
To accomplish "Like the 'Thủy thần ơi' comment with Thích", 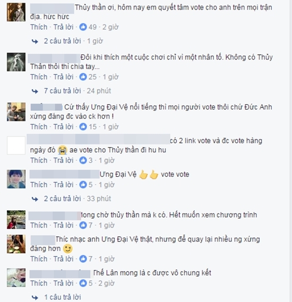I will tap(39, 27).
